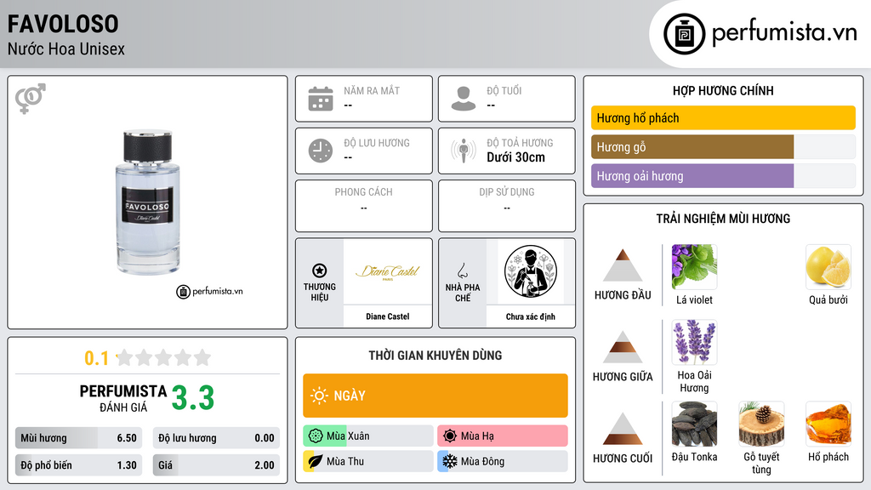
Task: Click the Perfumista đánh giá label
Action: tap(123, 399)
